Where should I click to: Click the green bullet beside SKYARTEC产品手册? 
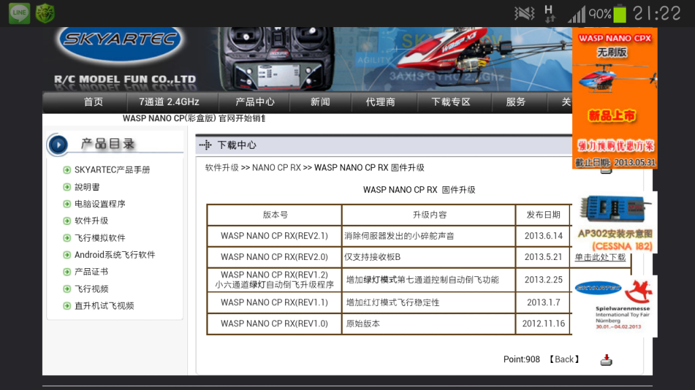(x=67, y=170)
